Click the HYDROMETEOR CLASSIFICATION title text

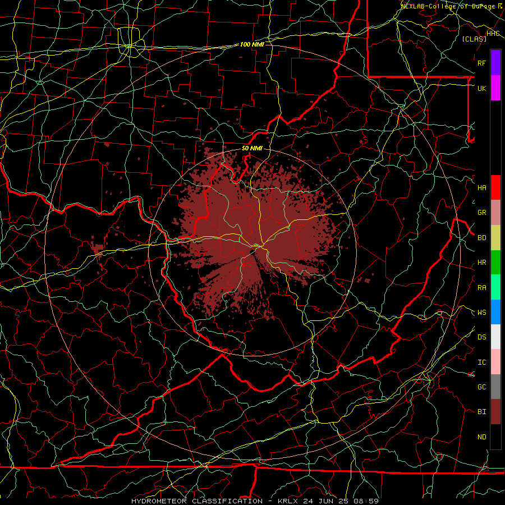pyautogui.click(x=197, y=501)
